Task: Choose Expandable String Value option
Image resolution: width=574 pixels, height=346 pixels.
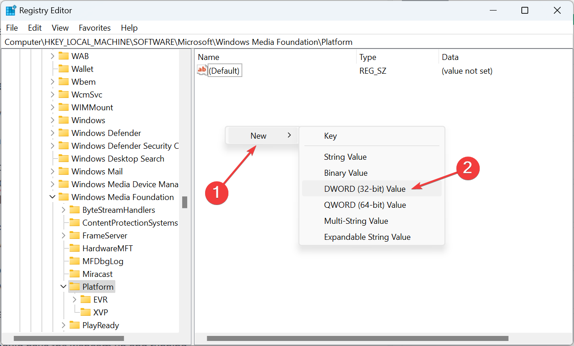Action: coord(372,237)
